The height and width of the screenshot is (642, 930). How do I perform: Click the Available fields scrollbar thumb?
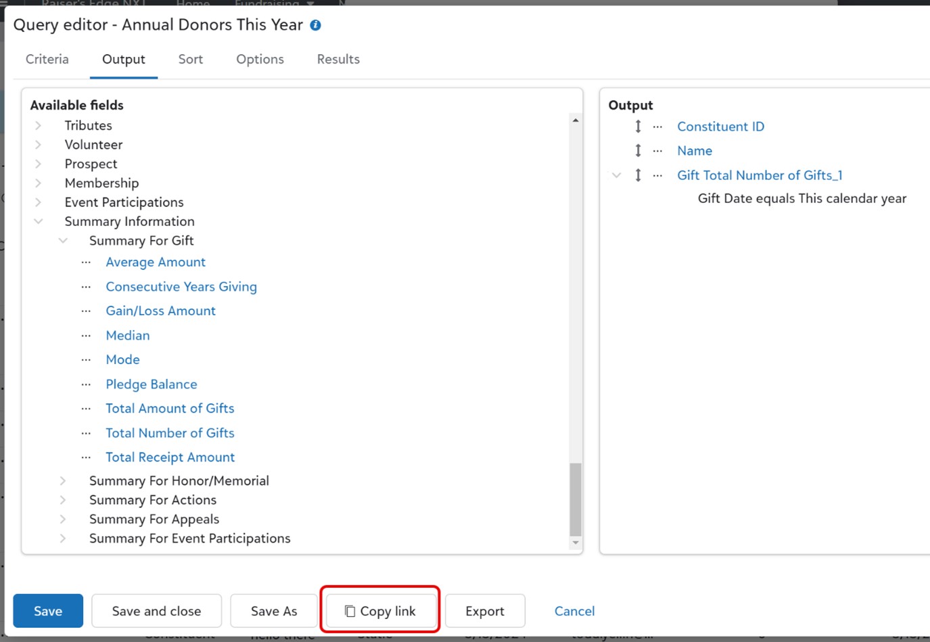tap(576, 499)
